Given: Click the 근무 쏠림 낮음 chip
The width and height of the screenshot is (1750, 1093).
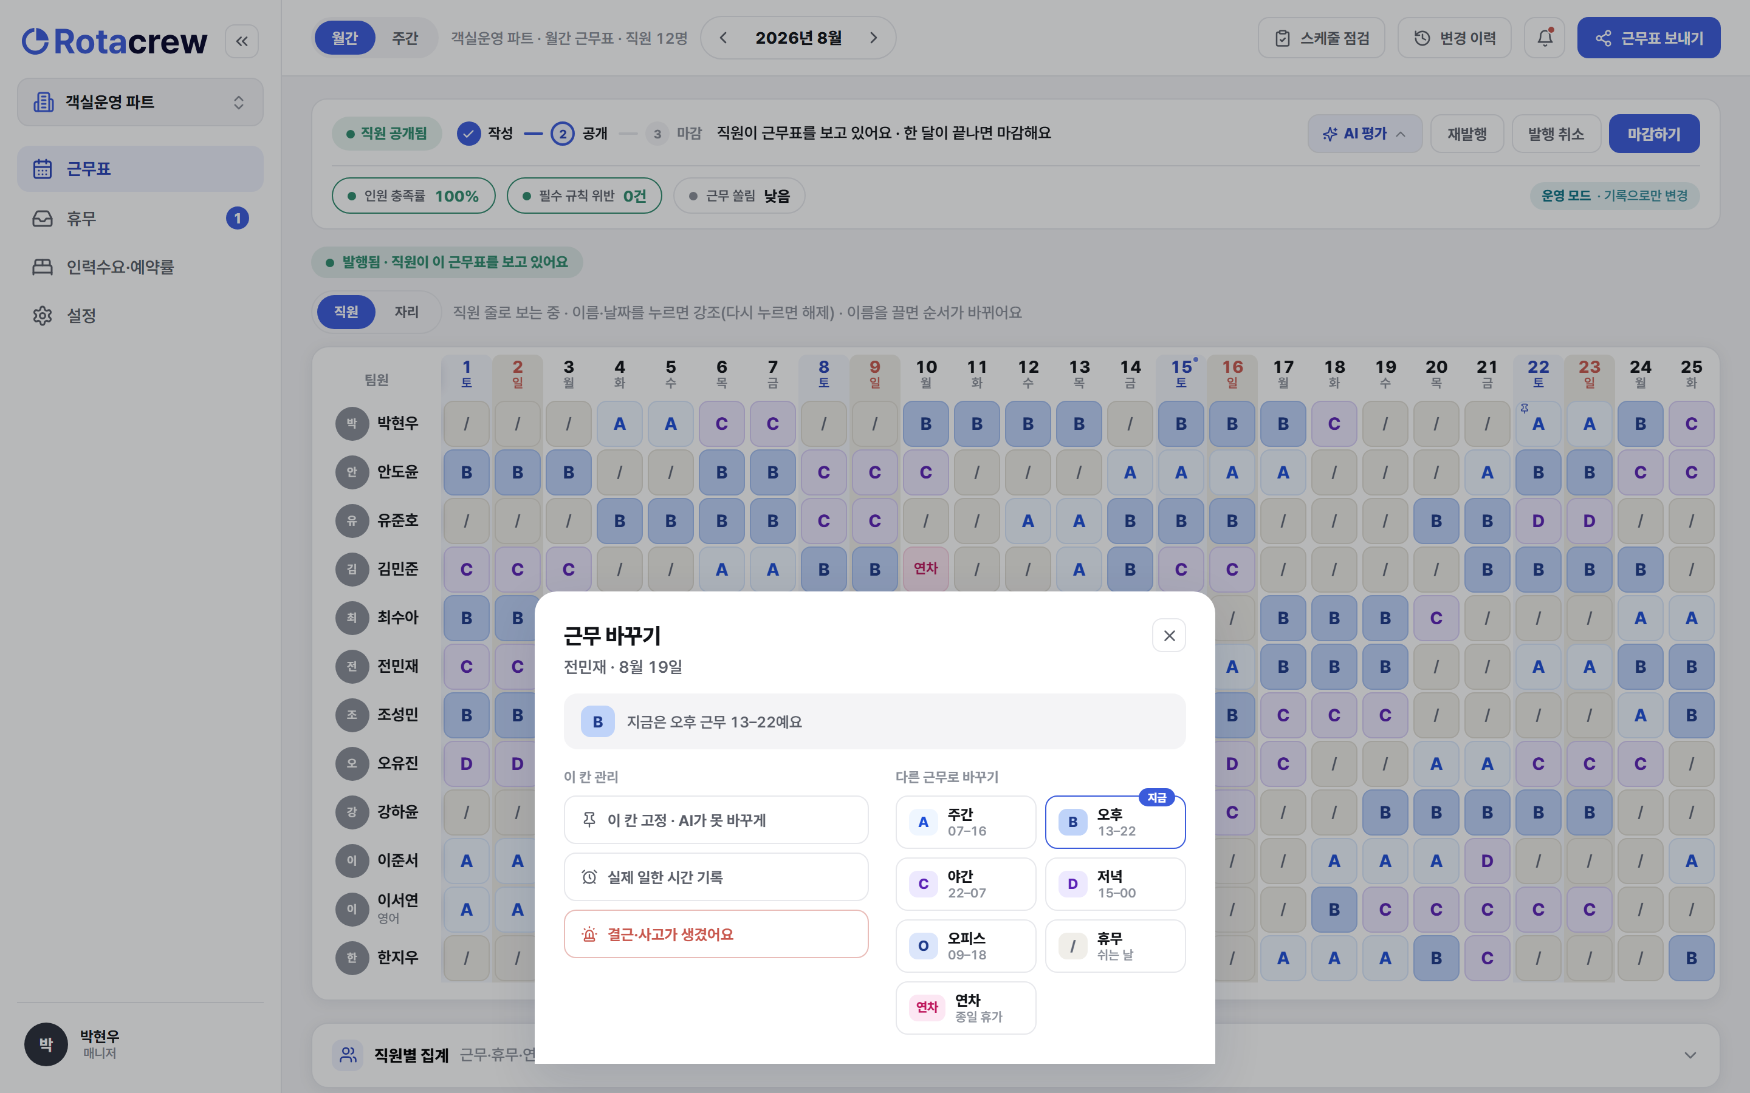Looking at the screenshot, I should [739, 196].
